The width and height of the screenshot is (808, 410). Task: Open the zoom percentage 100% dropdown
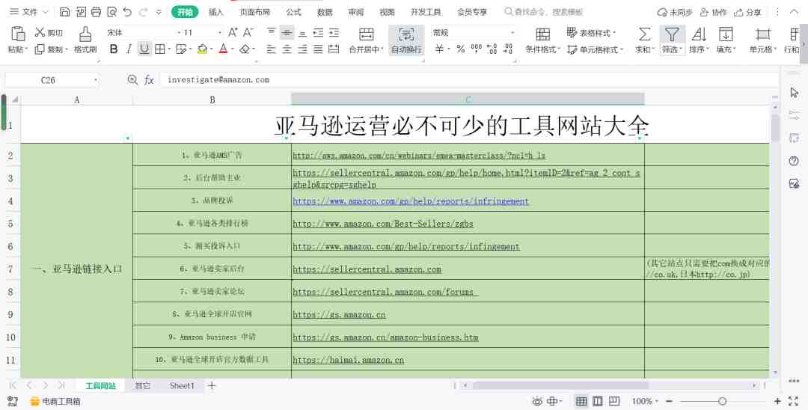coord(645,401)
